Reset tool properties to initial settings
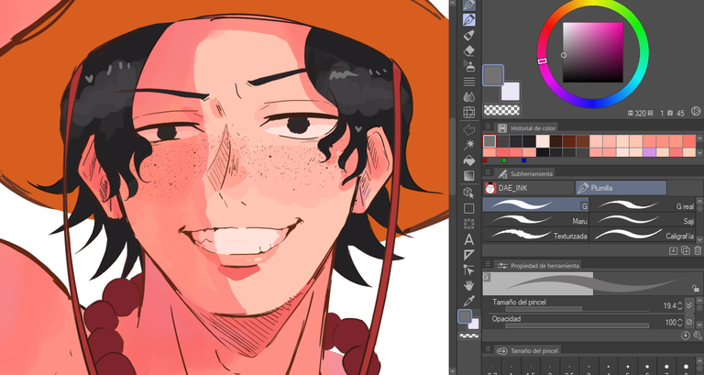 [x=686, y=335]
